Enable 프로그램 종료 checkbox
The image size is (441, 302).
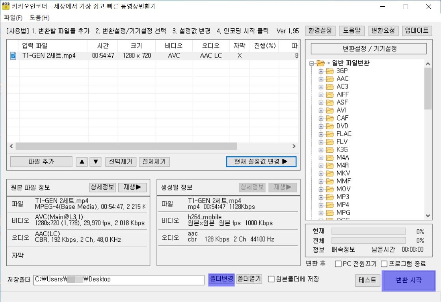tap(384, 264)
